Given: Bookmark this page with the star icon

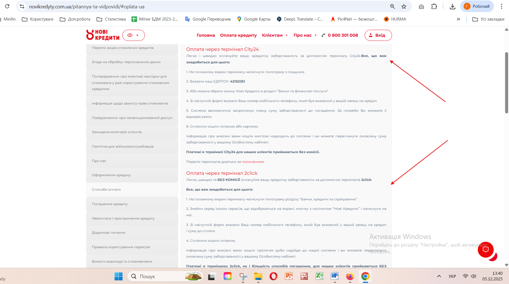Looking at the screenshot, I should (404, 6).
